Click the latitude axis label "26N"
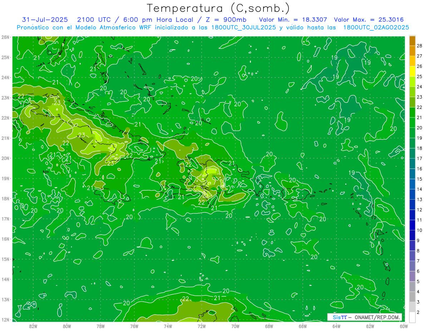 click(x=5, y=37)
